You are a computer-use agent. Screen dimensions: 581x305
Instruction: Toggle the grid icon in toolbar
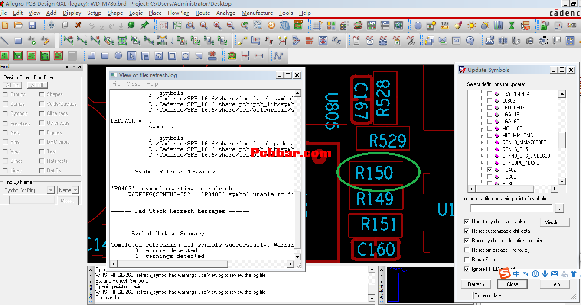317,26
